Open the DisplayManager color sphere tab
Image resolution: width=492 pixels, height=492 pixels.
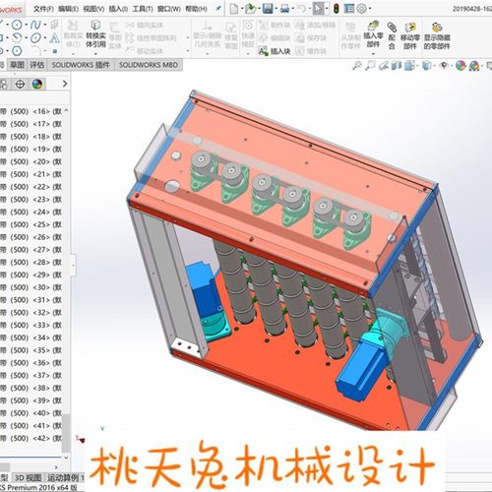click(x=37, y=84)
